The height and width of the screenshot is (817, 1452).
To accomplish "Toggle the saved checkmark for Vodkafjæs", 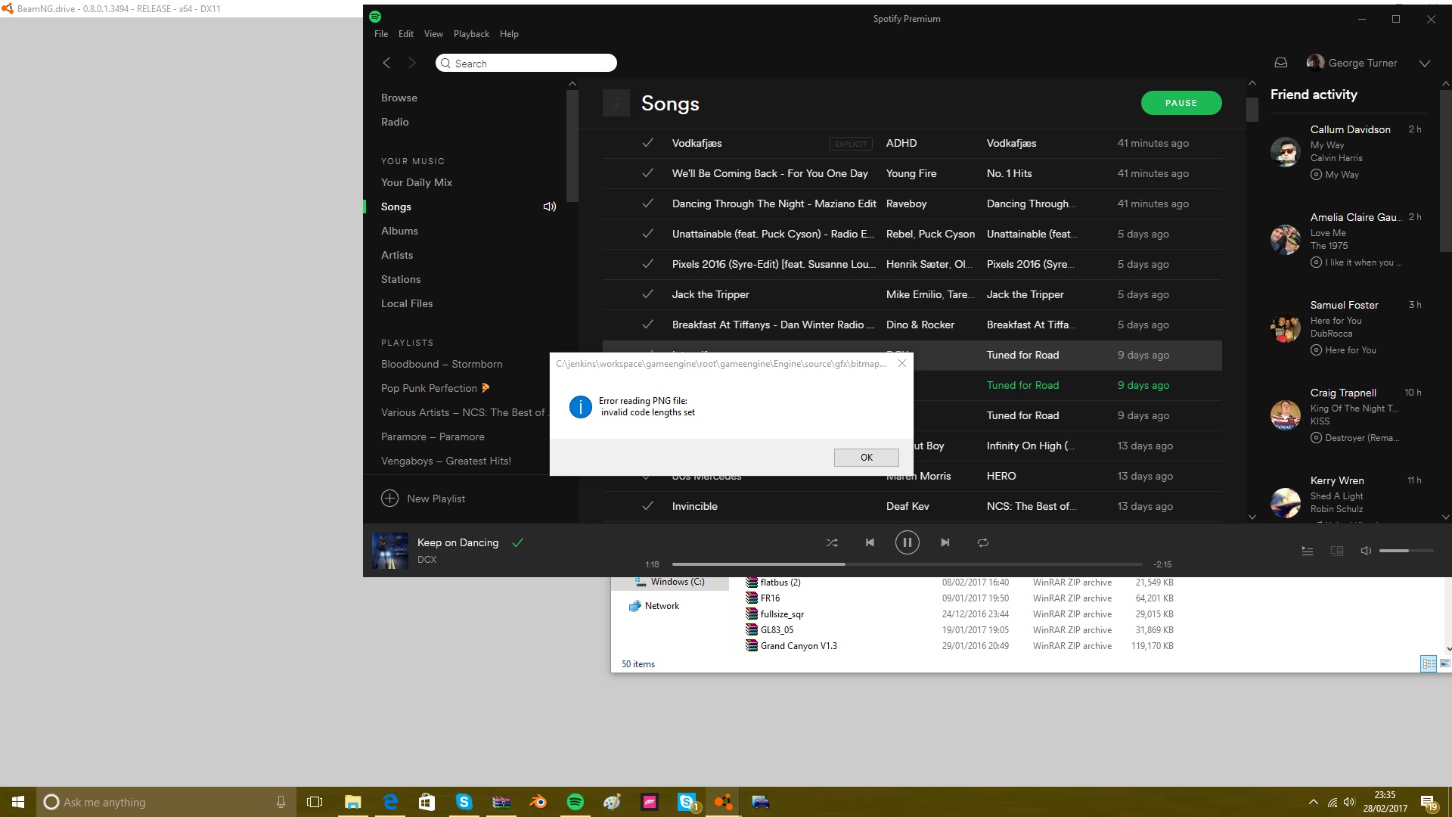I will (x=647, y=143).
